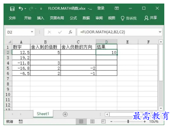Select column A header
Image resolution: width=172 pixels, height=126 pixels.
(x=21, y=42)
